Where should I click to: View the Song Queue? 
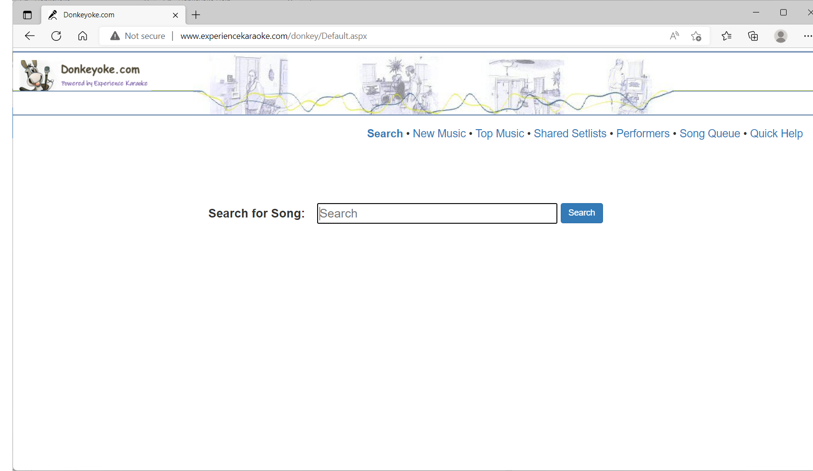[710, 133]
